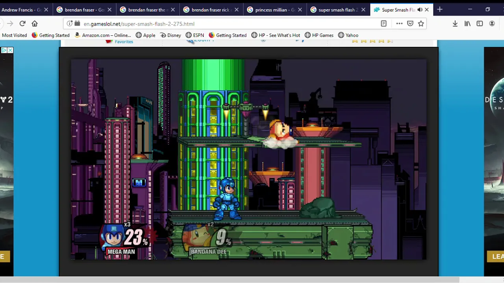Viewport: 504px width, 283px height.
Task: Close the 'brendan fraser - Go' tab
Action: click(x=109, y=10)
